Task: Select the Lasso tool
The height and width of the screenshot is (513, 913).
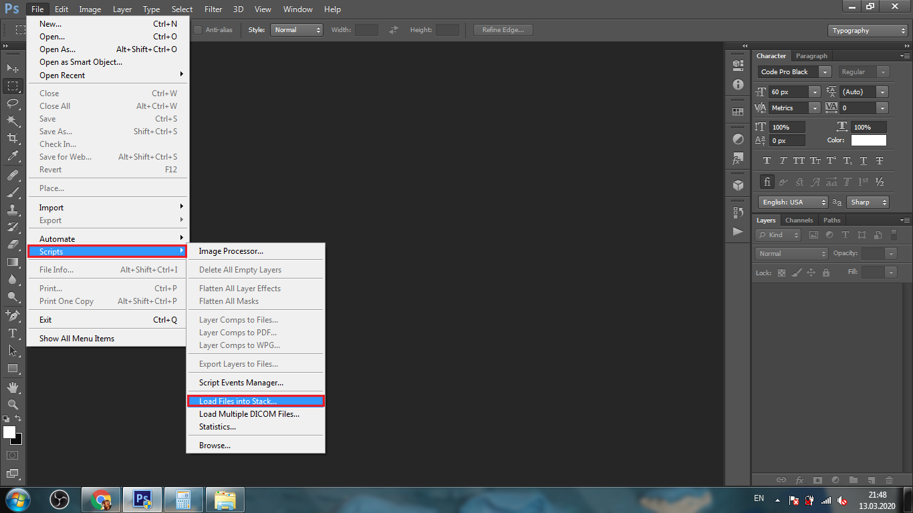Action: (13, 104)
